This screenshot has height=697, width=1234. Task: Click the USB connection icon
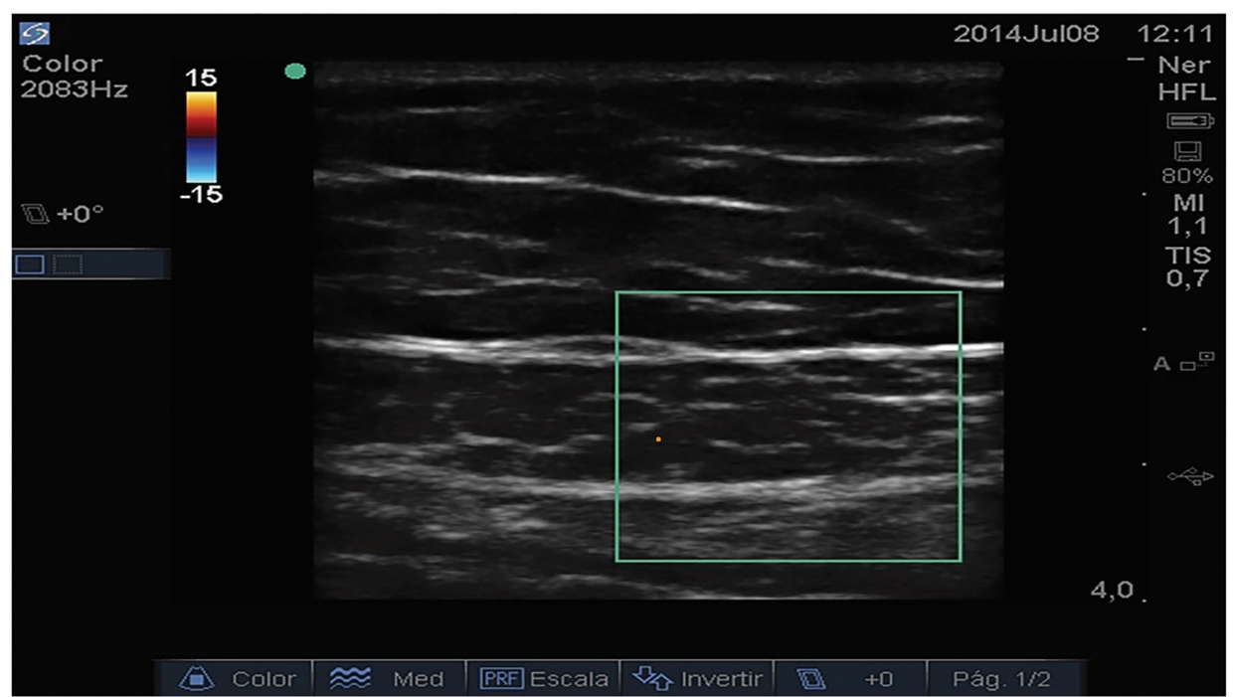pyautogui.click(x=1189, y=477)
